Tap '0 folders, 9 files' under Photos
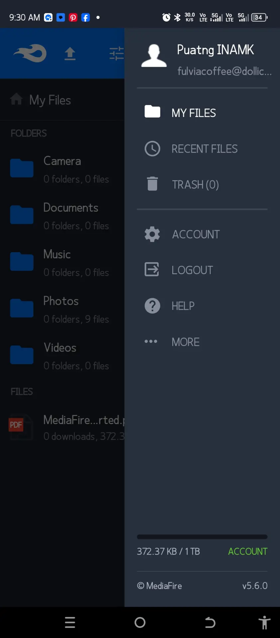The image size is (280, 638). click(x=76, y=319)
